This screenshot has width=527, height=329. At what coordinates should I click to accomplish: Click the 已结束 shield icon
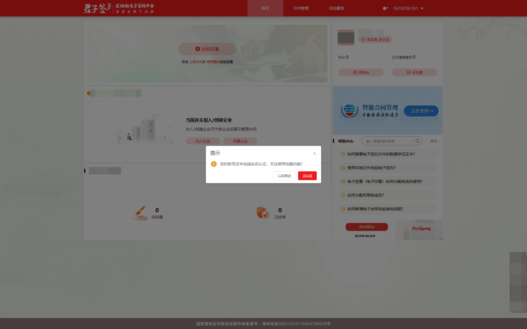coord(263,213)
